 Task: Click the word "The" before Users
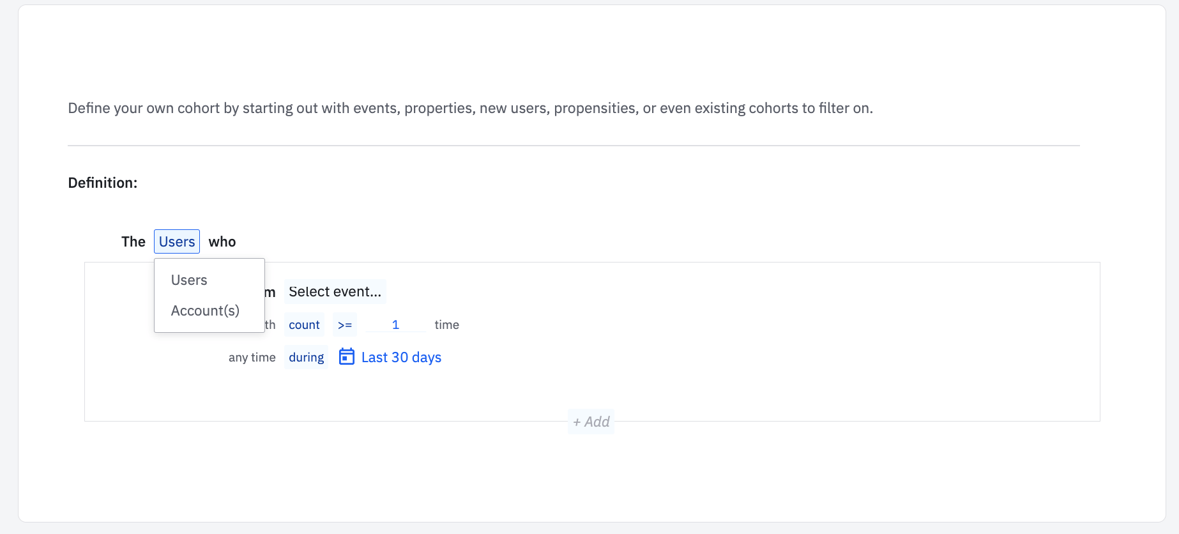coord(133,242)
